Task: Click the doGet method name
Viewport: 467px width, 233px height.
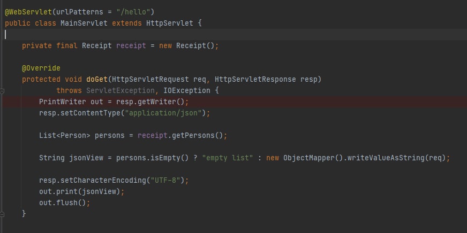Action: click(97, 79)
